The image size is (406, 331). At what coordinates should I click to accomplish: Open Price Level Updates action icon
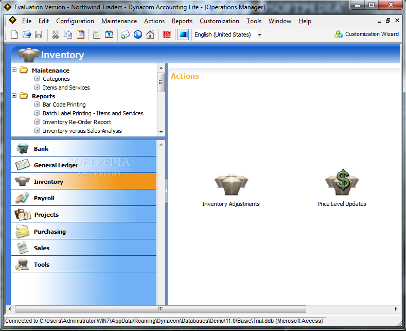[x=342, y=183]
